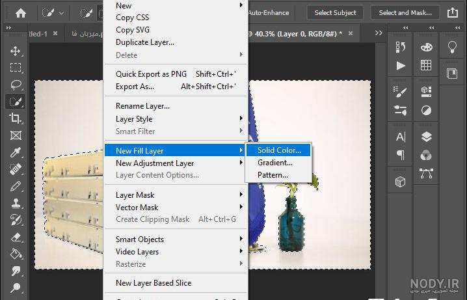Select the Quick Selection tool in toolbox

coord(16,102)
